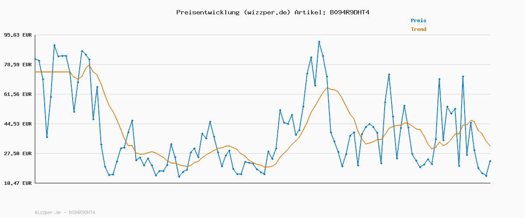Click the 95.63 EUR y-axis label
The width and height of the screenshot is (525, 218).
tap(18, 35)
